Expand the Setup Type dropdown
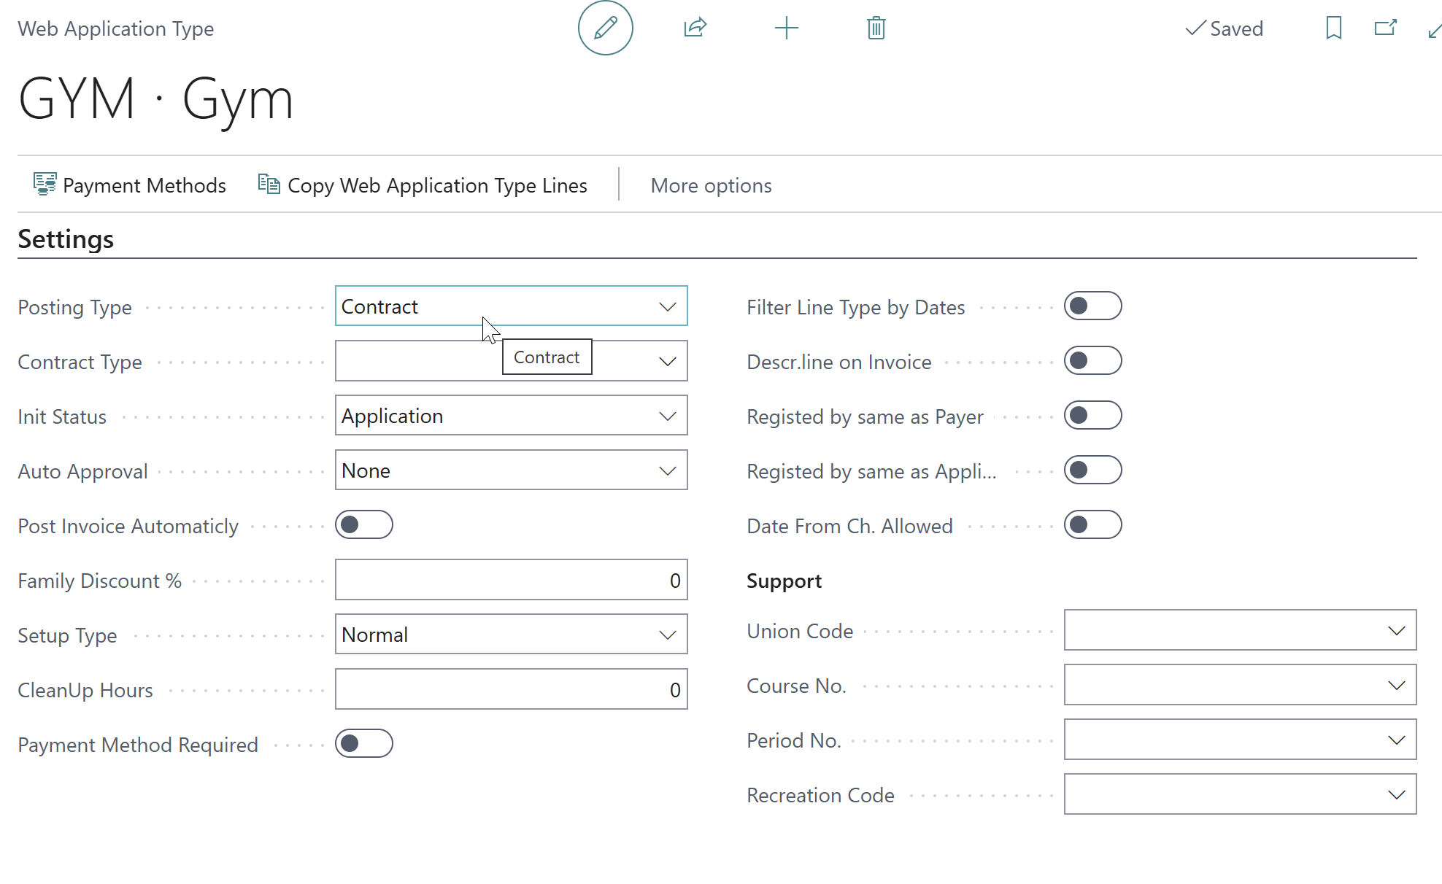Screen dimensions: 1442x884 point(511,635)
